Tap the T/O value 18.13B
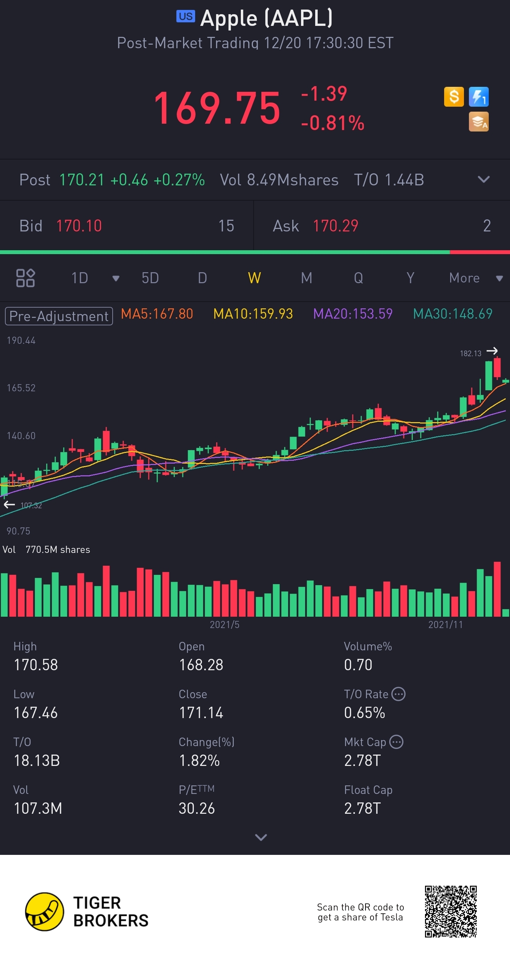 (x=37, y=761)
